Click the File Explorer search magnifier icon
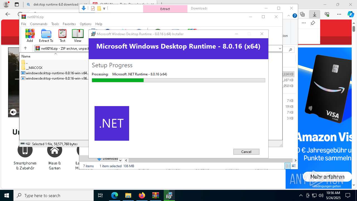 pos(290,50)
